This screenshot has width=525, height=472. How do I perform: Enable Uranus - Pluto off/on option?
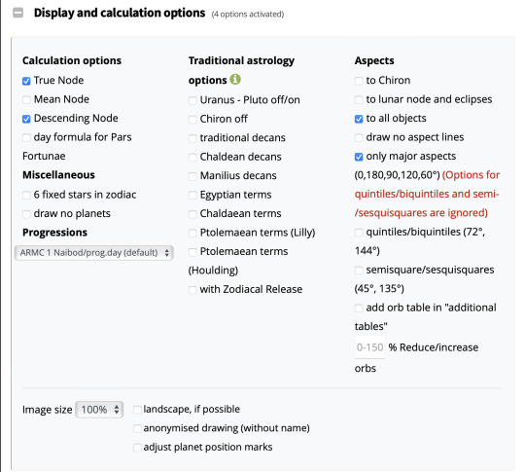192,100
